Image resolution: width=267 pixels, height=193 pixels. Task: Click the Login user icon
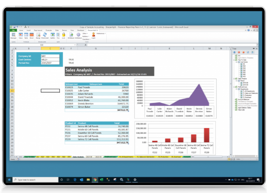(93, 36)
